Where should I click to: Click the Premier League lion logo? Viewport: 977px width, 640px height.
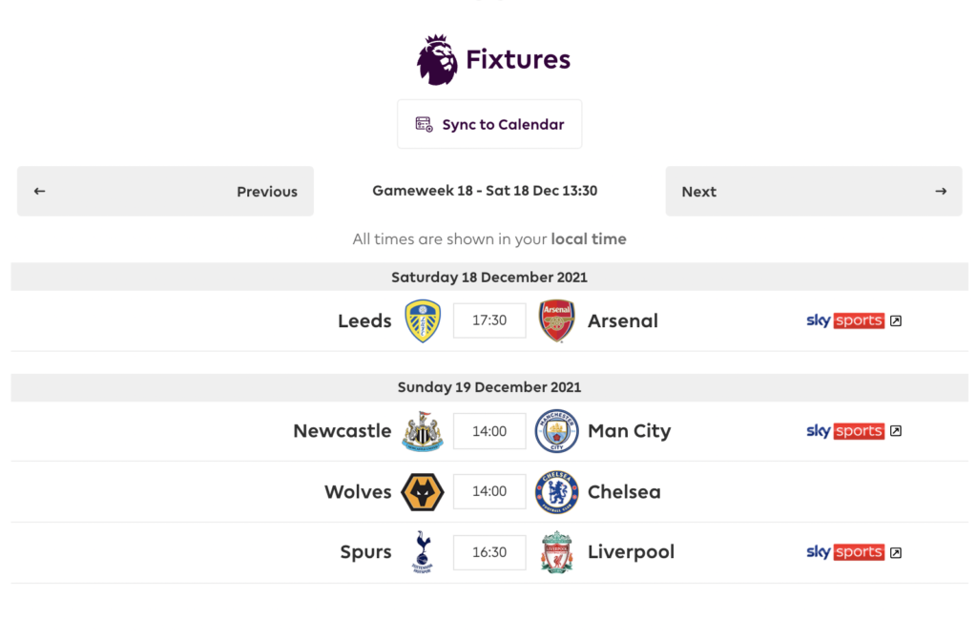tap(437, 59)
